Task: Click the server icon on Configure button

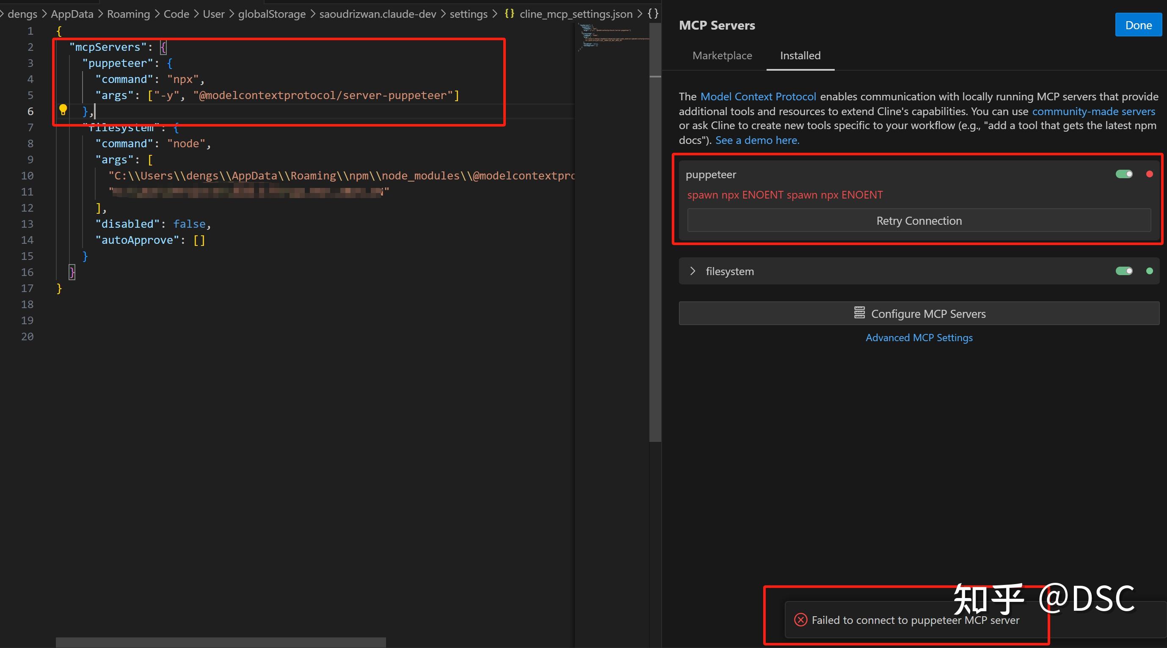Action: [859, 313]
